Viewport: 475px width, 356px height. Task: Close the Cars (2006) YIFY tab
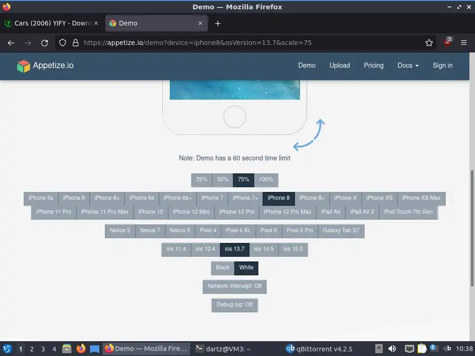pos(96,23)
